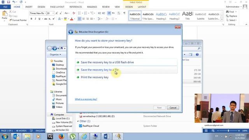Viewport: 249px width, 140px height.
Task: Click Cancel in BitLocker dialog
Action: click(x=173, y=108)
